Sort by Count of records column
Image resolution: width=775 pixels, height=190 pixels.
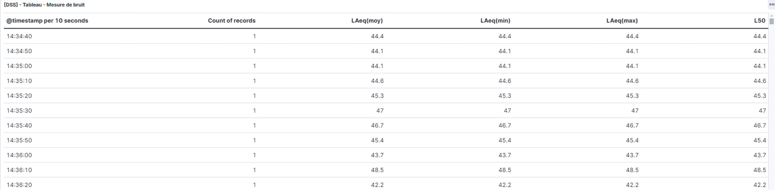(232, 20)
